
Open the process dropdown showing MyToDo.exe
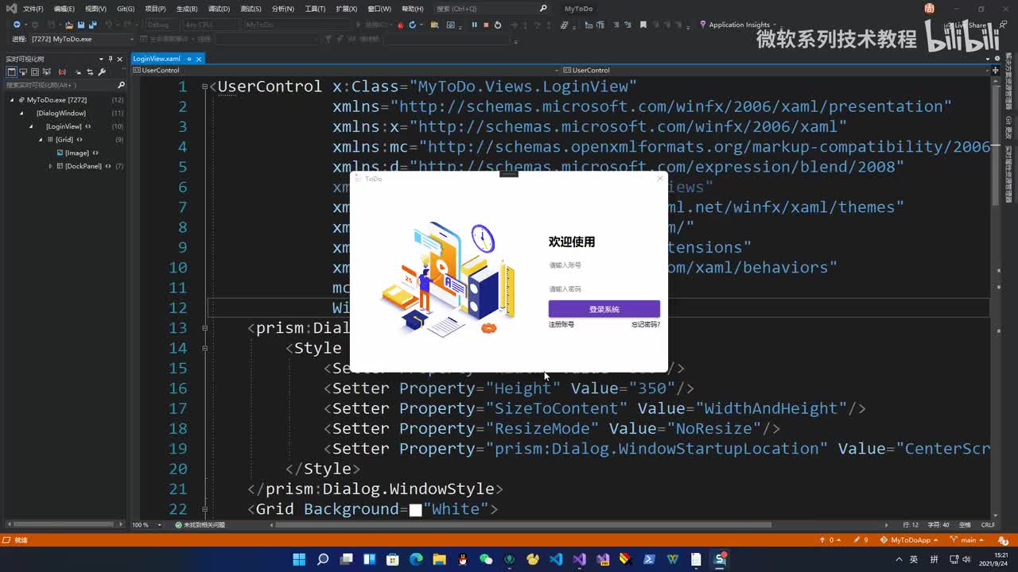pos(82,39)
